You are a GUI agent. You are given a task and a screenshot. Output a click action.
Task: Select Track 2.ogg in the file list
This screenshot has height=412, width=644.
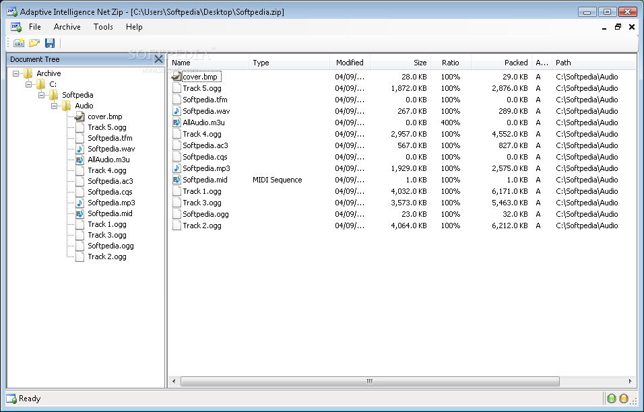(x=202, y=226)
